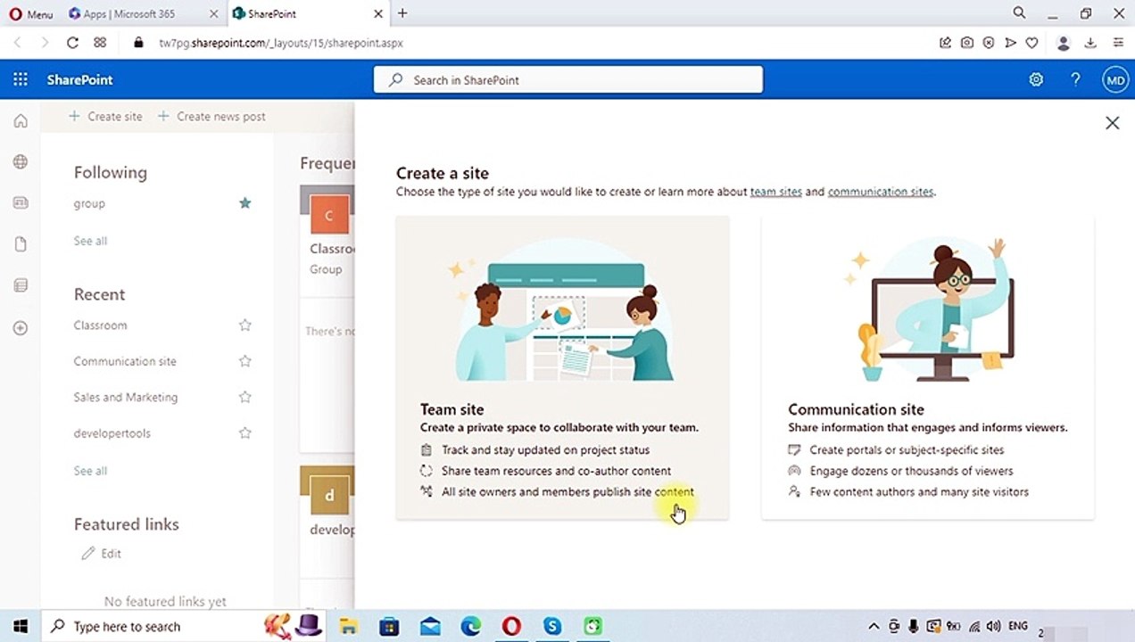
Task: Click Create news post command
Action: pyautogui.click(x=211, y=116)
